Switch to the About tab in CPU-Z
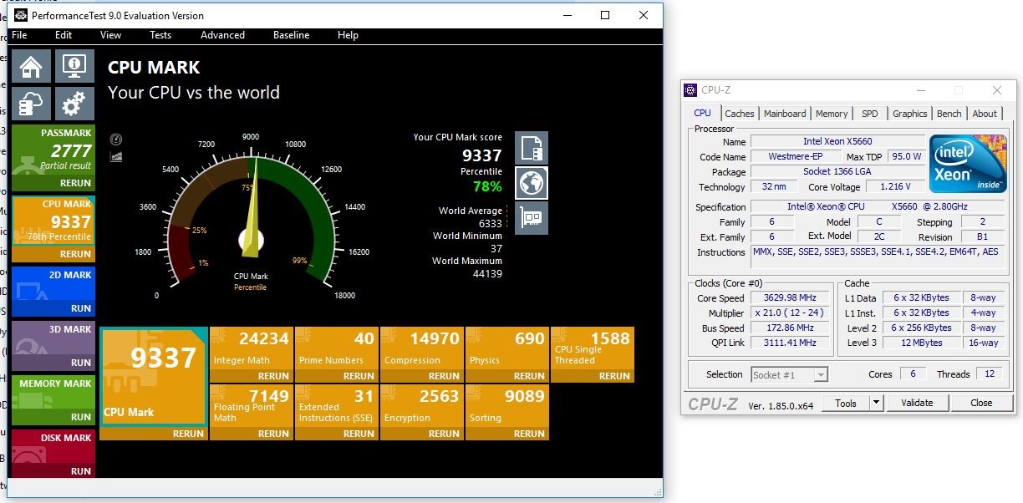1023x503 pixels. 985,114
